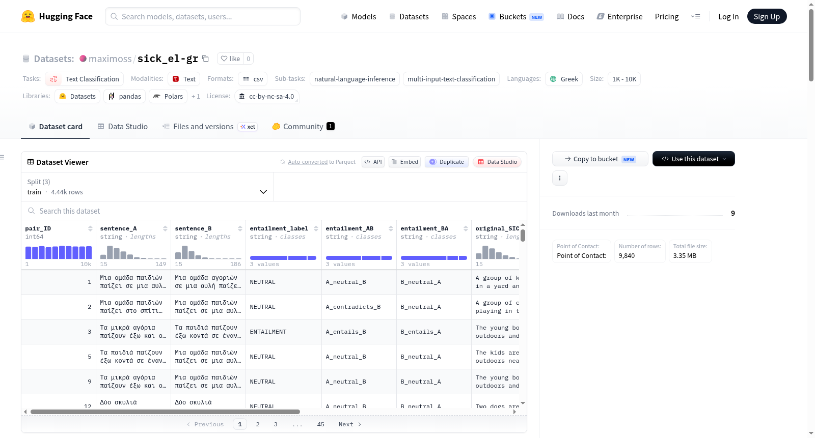Switch to the Data Studio tab
815x438 pixels.
click(x=123, y=127)
